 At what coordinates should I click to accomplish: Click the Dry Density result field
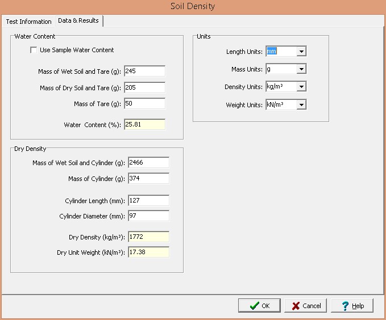148,237
